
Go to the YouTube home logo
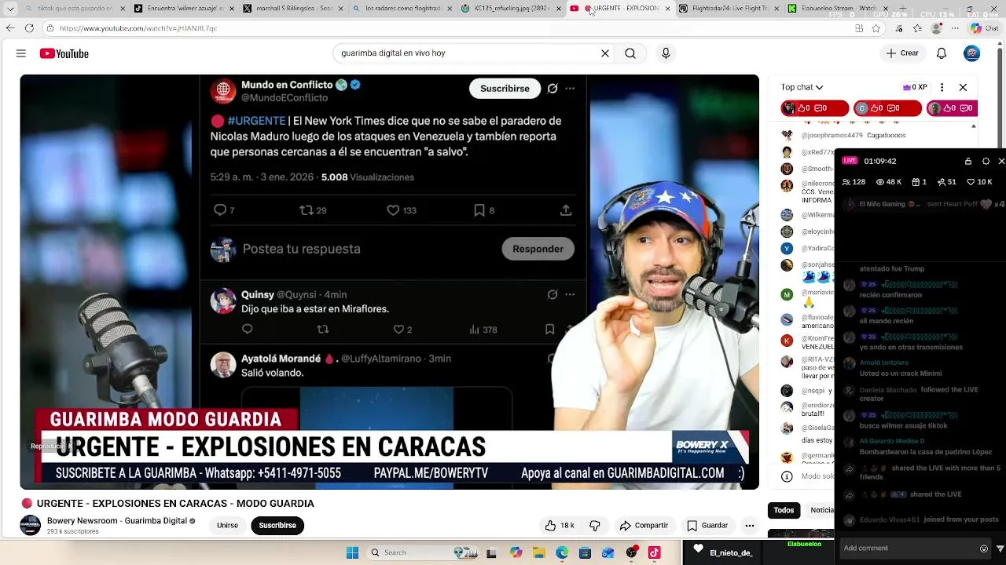64,53
